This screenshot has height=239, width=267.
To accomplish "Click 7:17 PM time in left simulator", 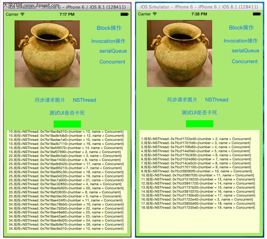I will (x=67, y=14).
